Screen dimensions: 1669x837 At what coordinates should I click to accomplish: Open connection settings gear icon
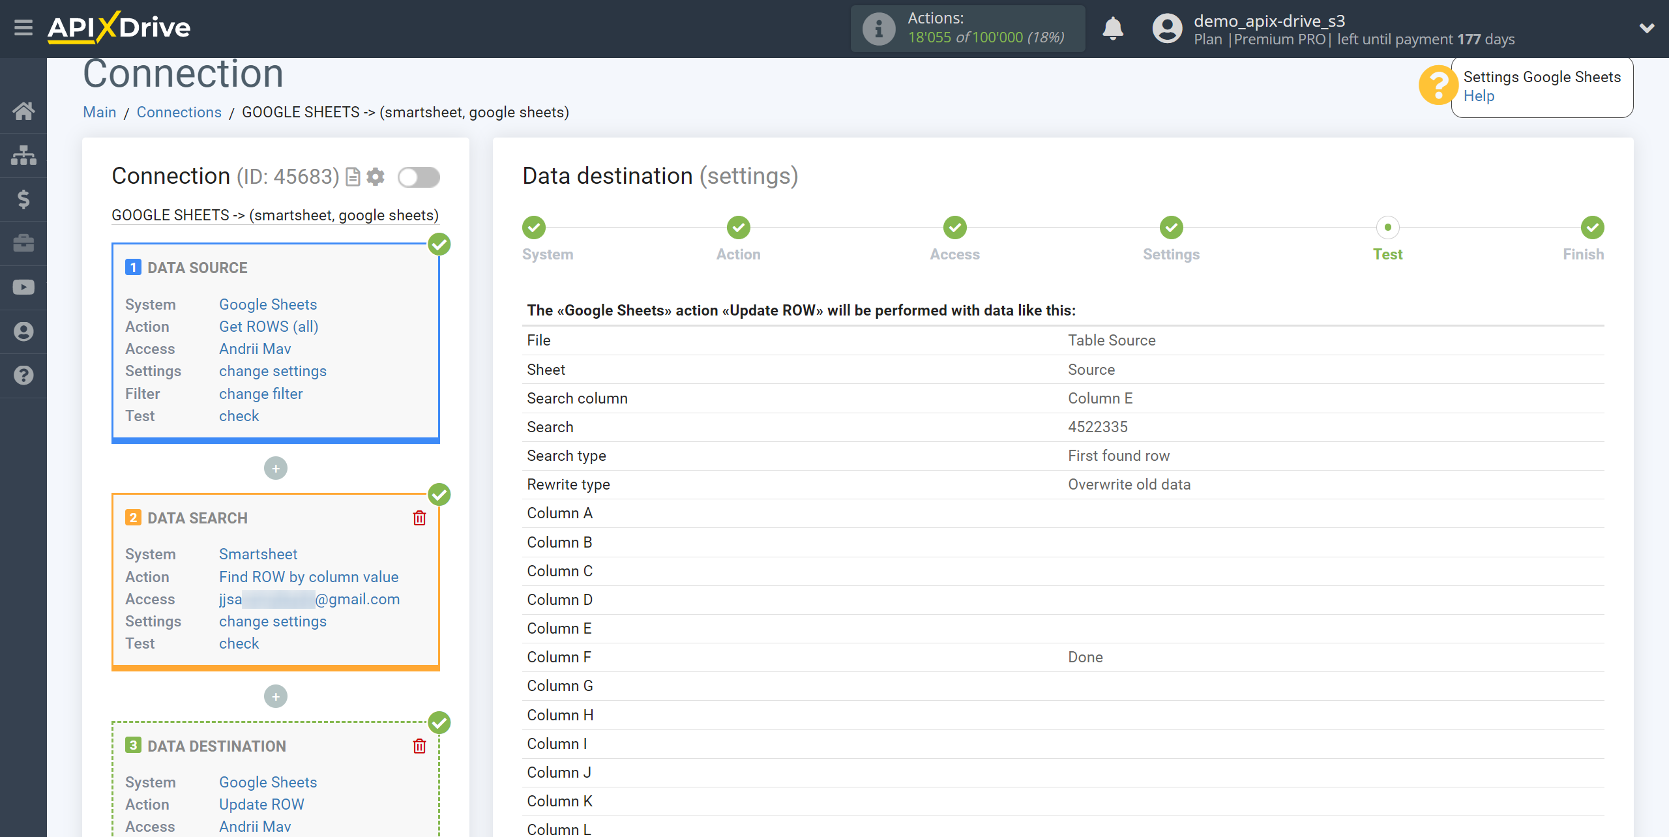pyautogui.click(x=376, y=177)
